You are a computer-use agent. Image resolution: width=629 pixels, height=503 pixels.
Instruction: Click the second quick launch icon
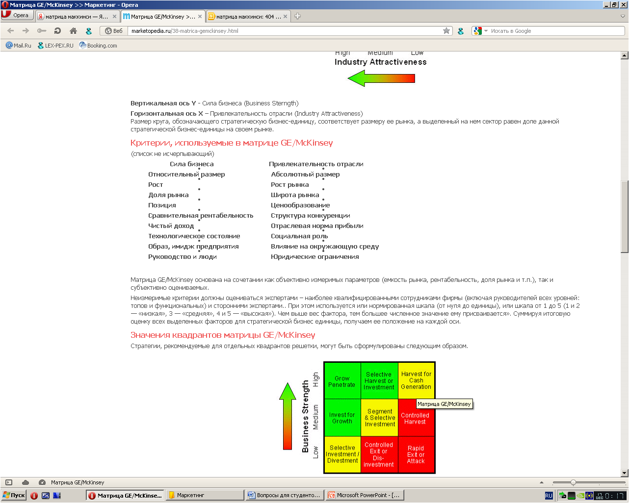click(x=46, y=496)
